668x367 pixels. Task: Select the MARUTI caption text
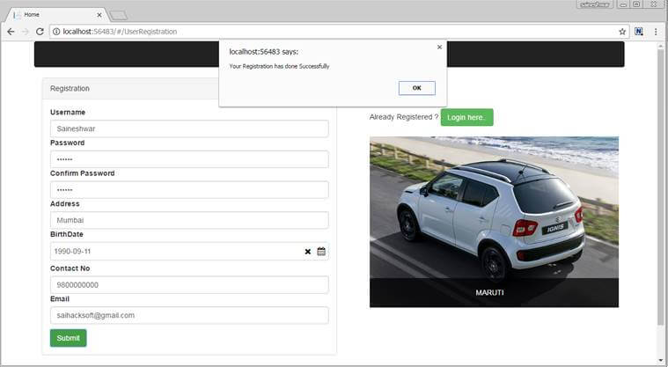coord(489,292)
